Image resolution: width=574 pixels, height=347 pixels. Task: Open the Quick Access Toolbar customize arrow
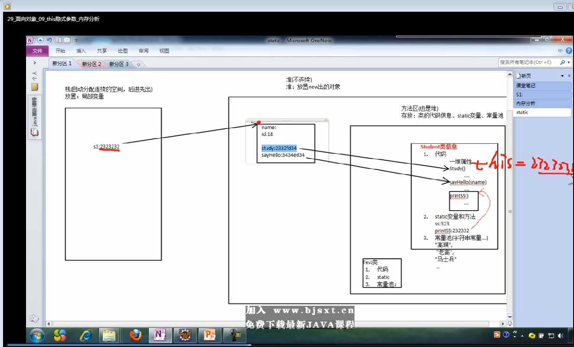(x=76, y=40)
